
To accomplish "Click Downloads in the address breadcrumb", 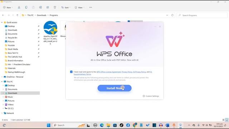I will point(42,15).
